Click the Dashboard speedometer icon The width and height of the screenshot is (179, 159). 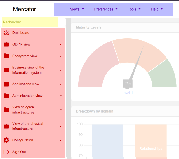click(x=6, y=33)
